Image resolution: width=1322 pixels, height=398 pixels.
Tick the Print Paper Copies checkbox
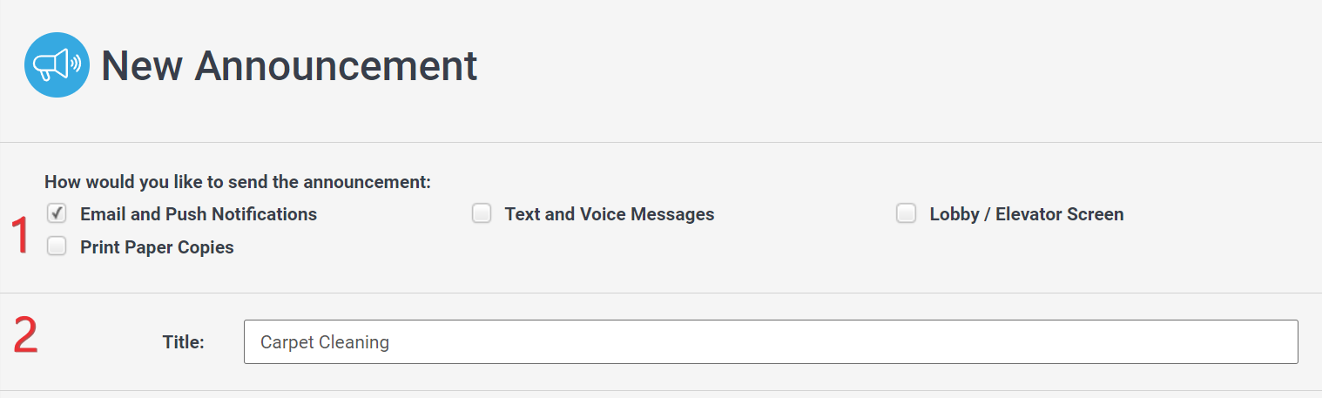(57, 246)
